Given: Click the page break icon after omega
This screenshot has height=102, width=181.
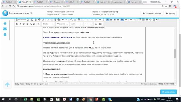Looking at the screenshot, I should tap(158, 20).
